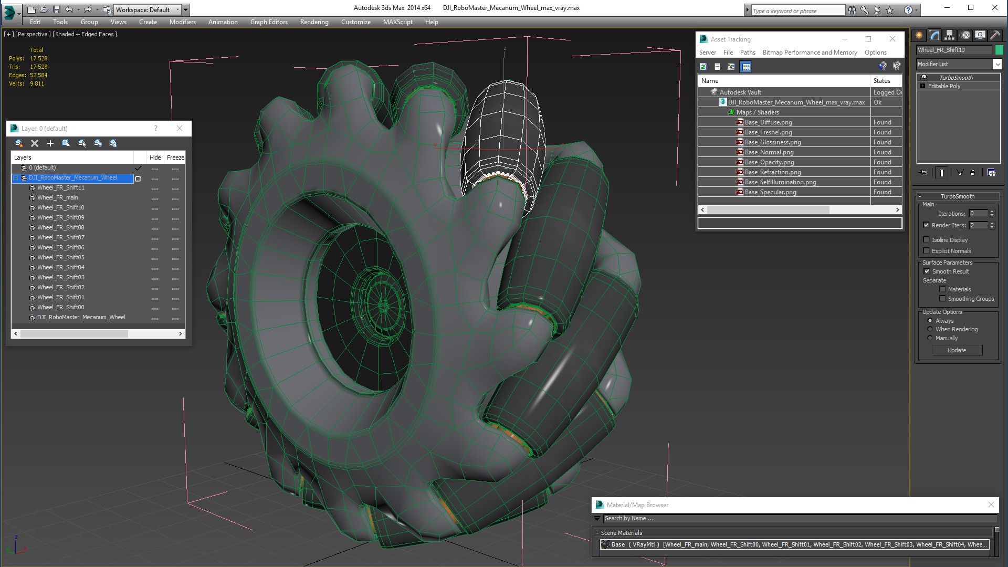Open file using quick access folder icon
The image size is (1008, 567).
tap(44, 9)
